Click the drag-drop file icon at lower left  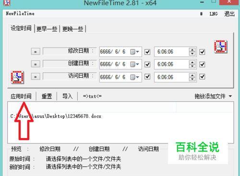point(17,77)
